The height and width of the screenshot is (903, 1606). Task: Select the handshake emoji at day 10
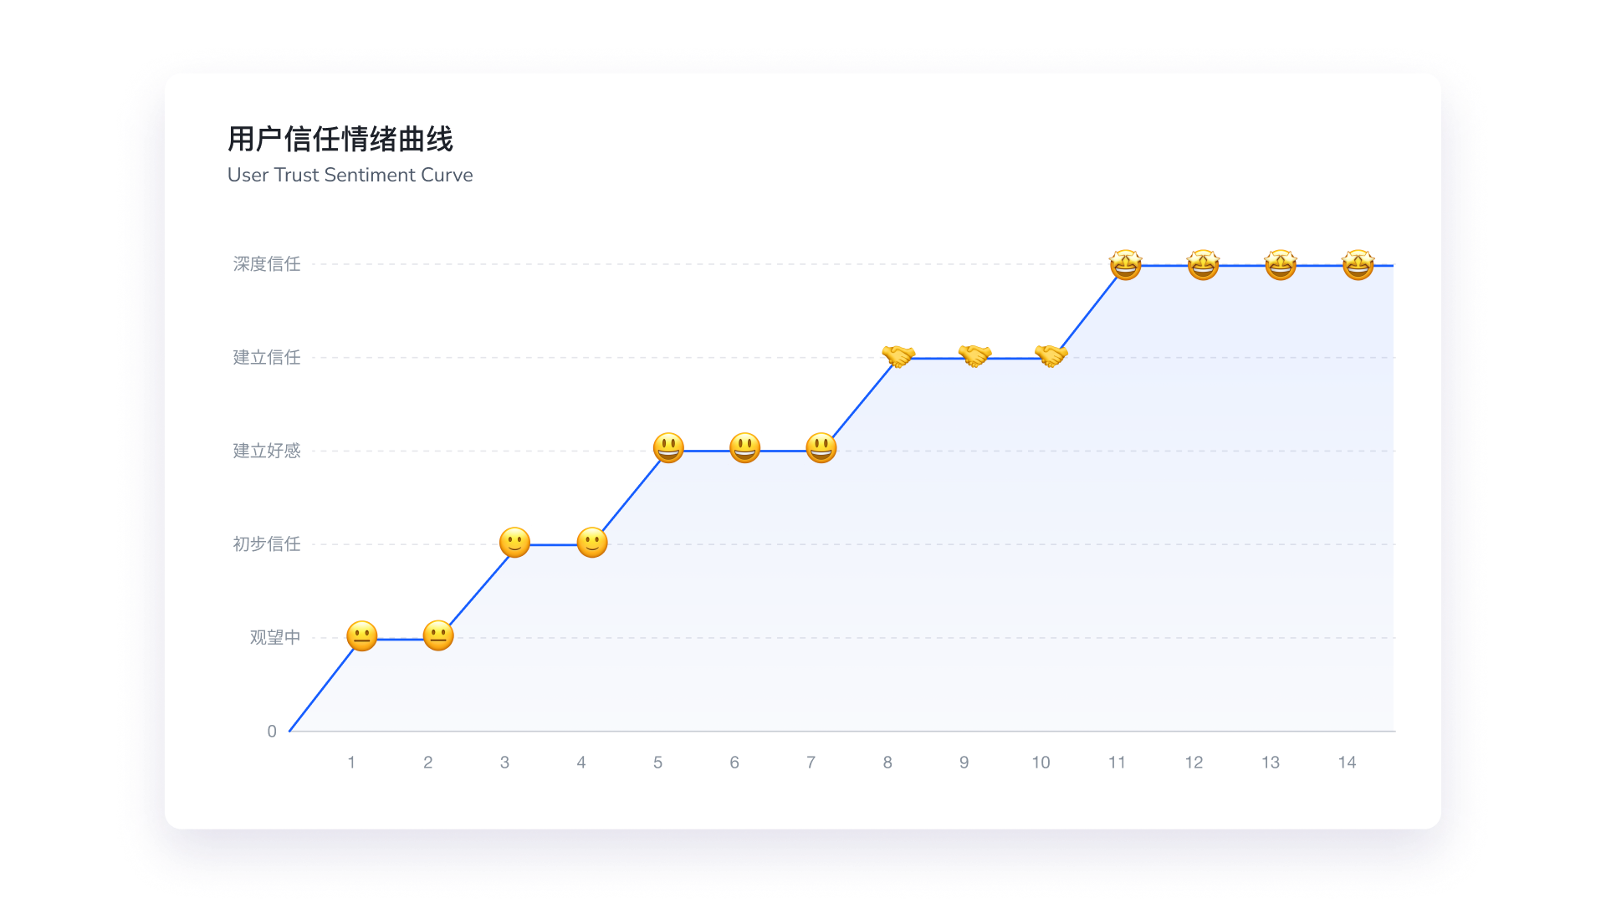point(1051,357)
